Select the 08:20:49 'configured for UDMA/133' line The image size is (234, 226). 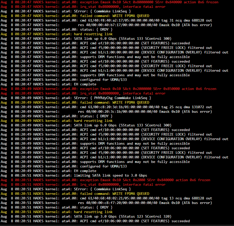[x=64, y=166]
